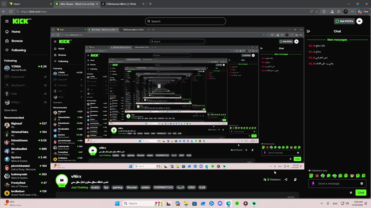Open Bigloaaf recommended channel
371x208 pixels.
click(26, 125)
